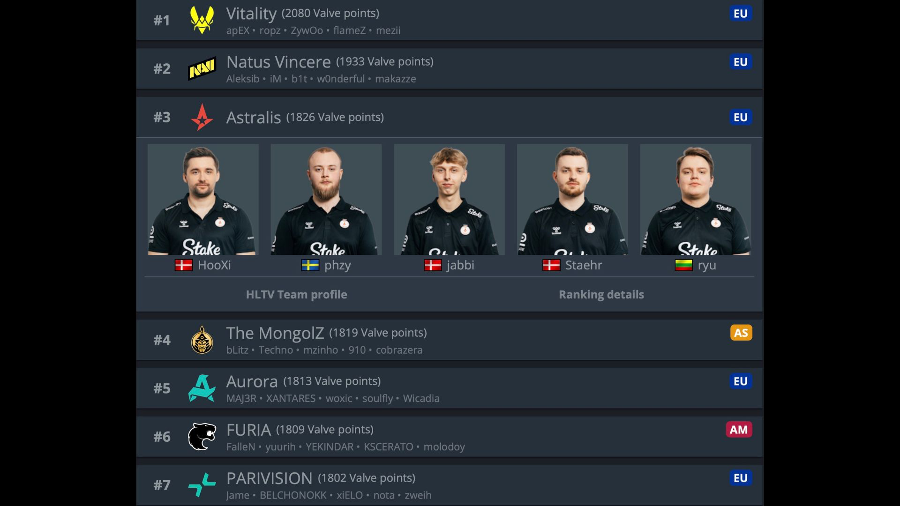Click the AS region badge for The MongolZ

point(741,333)
